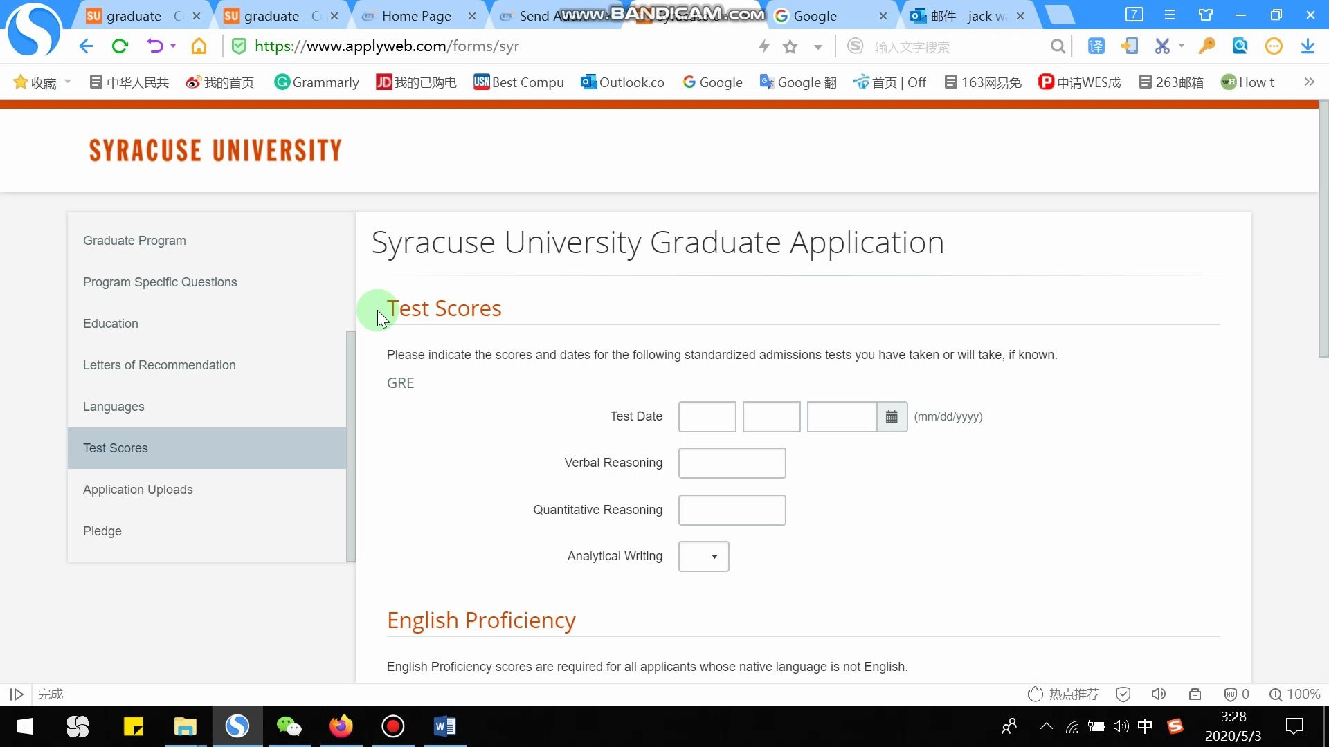Click the page vertical scrollbar
Screen dimensions: 1329x747
[1323, 230]
